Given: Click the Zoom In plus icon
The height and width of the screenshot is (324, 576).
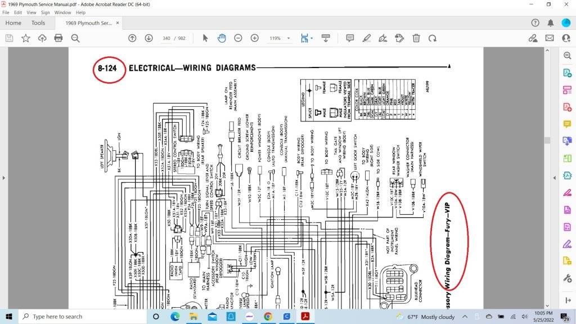Looking at the screenshot, I should click(x=254, y=38).
